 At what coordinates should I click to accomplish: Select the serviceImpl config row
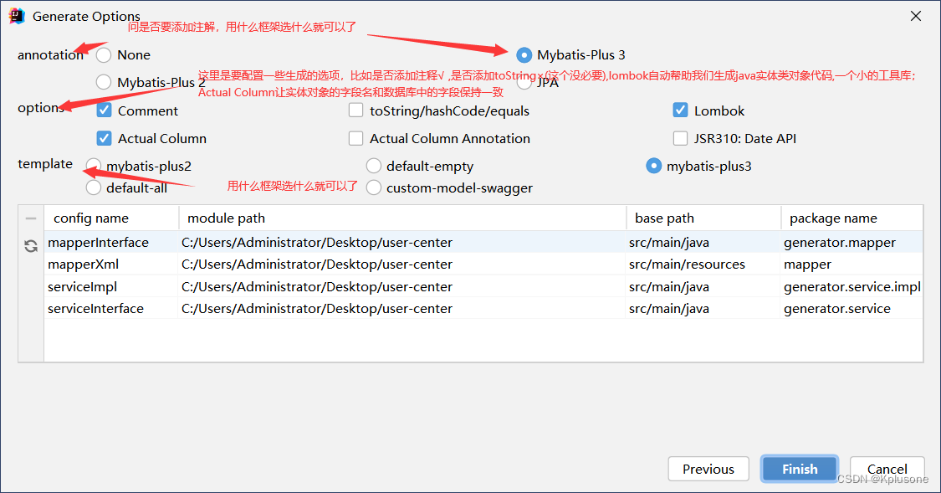(483, 286)
